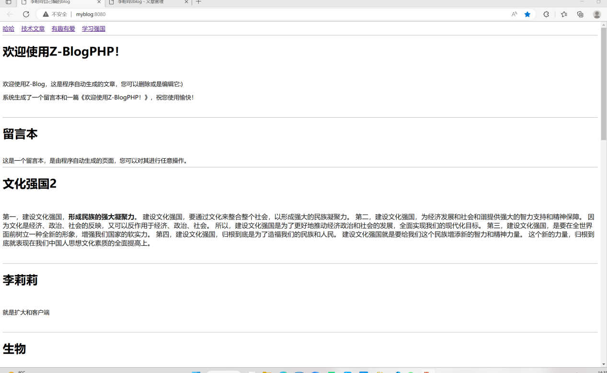Open the Collections icon
The height and width of the screenshot is (373, 607).
[x=580, y=14]
